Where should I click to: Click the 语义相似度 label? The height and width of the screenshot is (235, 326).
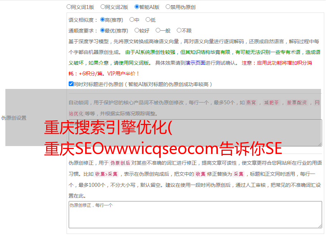coord(83,20)
